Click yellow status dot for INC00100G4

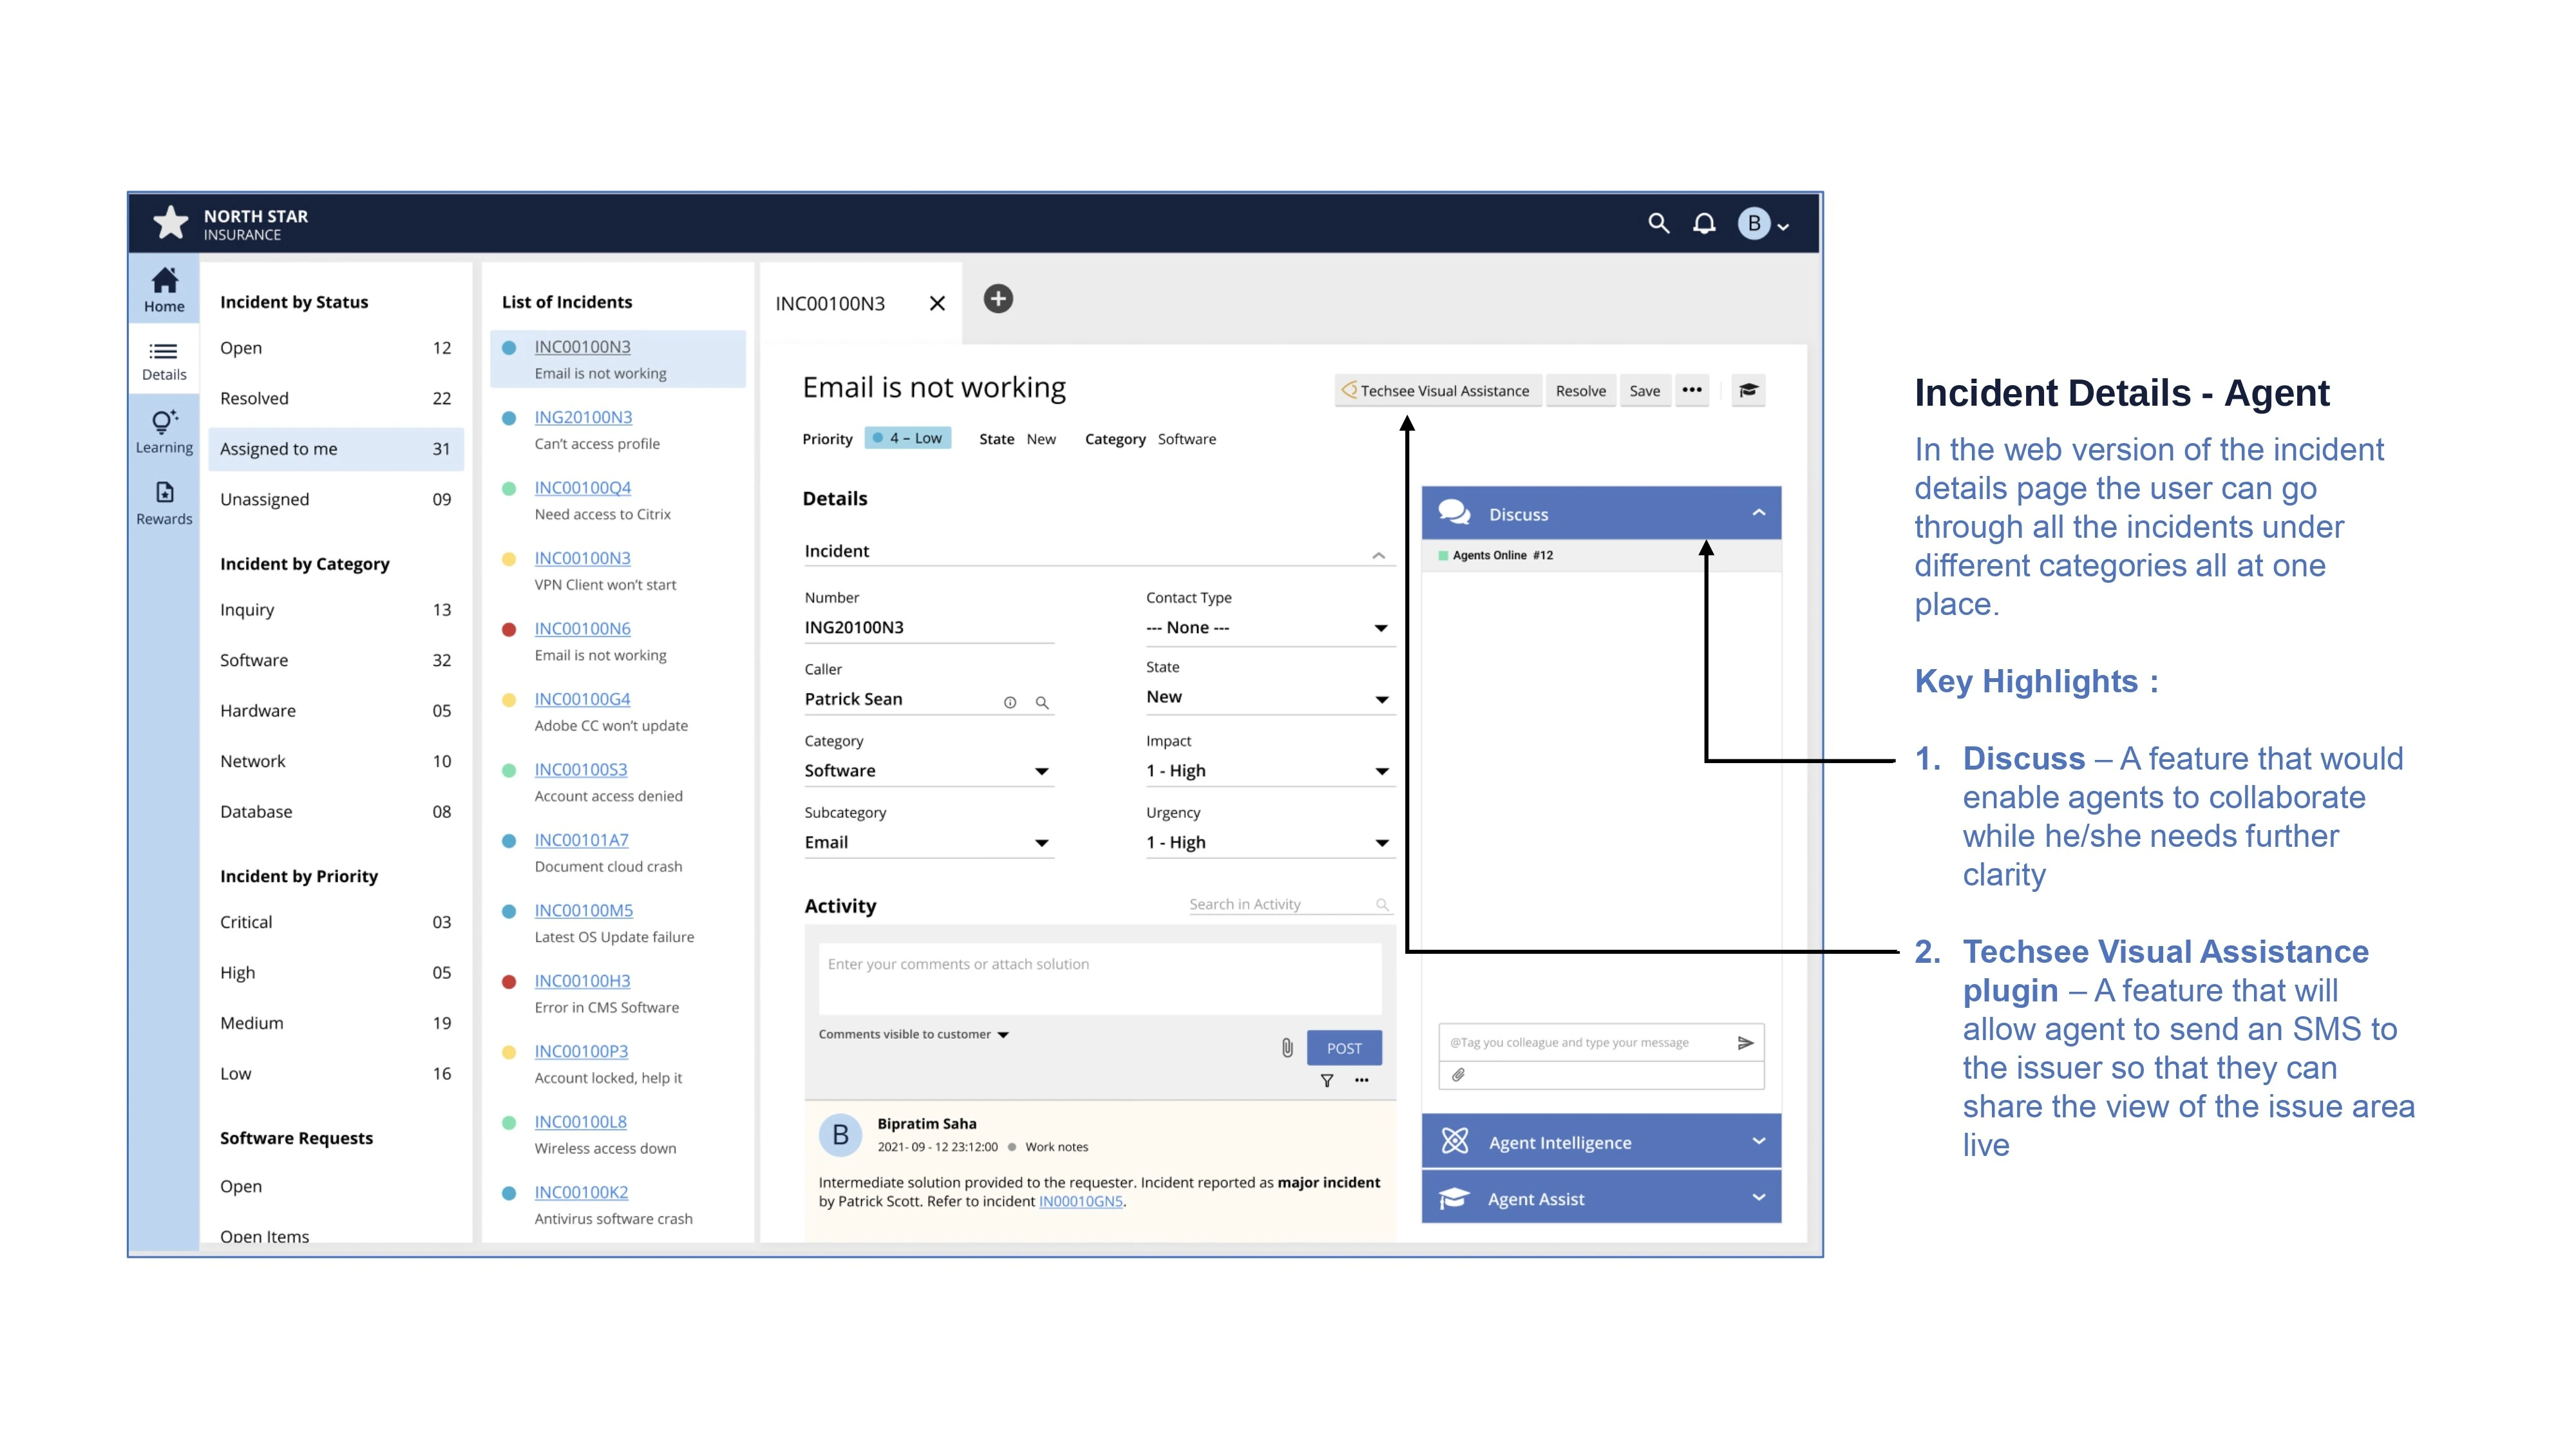point(509,700)
